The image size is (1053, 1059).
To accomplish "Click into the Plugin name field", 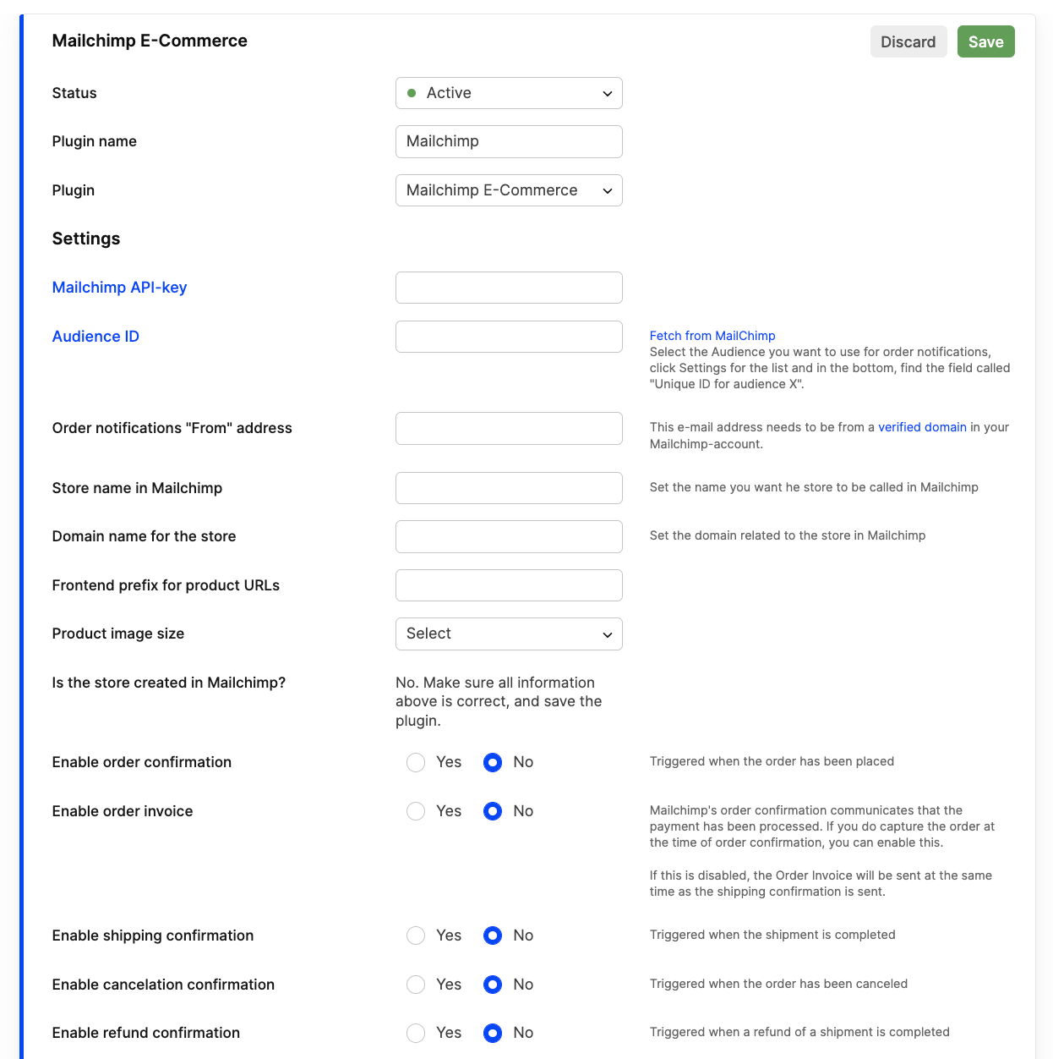I will tap(508, 141).
